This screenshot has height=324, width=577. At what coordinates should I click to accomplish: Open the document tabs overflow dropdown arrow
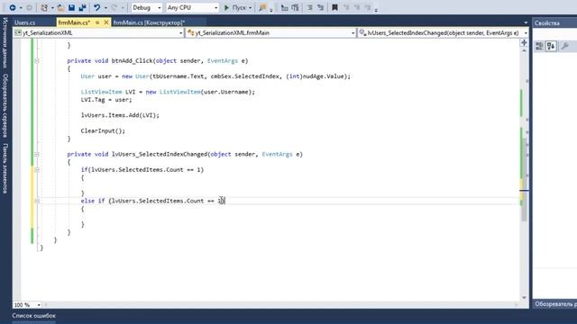pos(526,22)
